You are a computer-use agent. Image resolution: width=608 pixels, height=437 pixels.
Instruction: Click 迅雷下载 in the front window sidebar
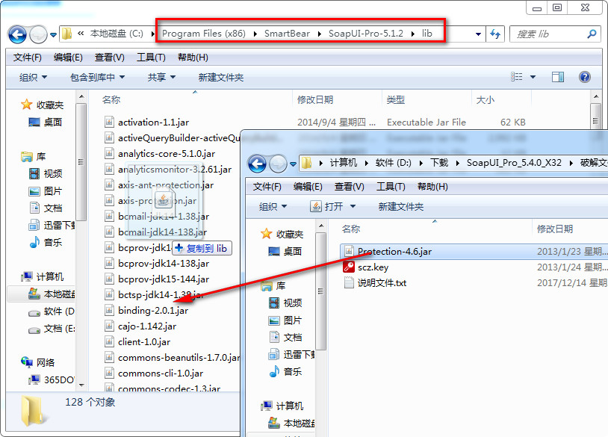[291, 354]
